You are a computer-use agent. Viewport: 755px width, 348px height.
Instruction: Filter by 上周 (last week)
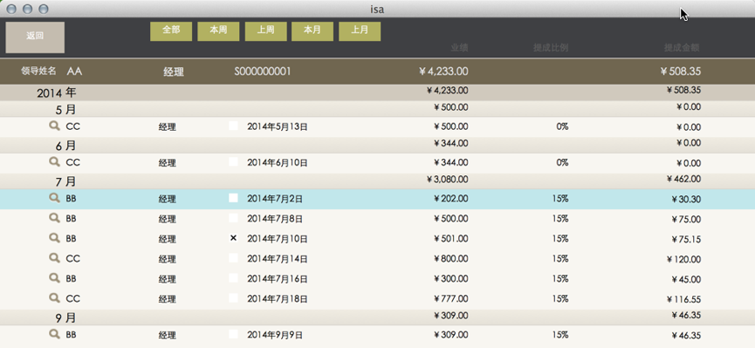266,31
